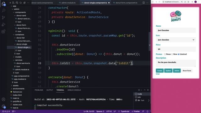Click the Reset Form button
The height and width of the screenshot is (113, 201).
[187, 71]
